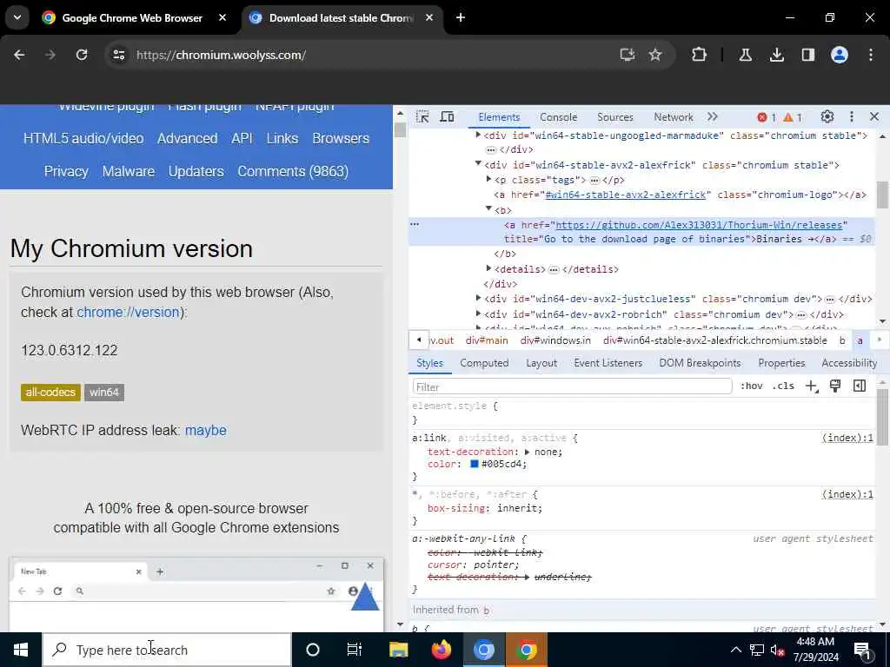Click GitHub Thorium-Win releases href link

point(699,225)
